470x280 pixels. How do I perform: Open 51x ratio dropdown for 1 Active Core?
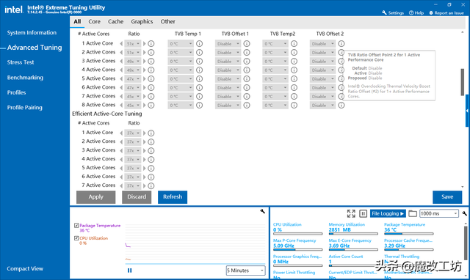[132, 44]
